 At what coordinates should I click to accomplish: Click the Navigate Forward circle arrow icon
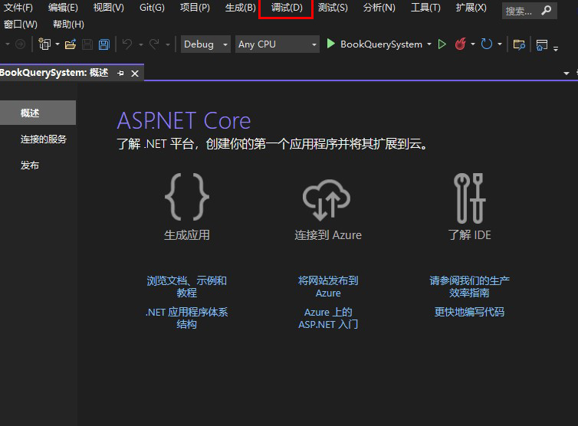click(x=20, y=44)
